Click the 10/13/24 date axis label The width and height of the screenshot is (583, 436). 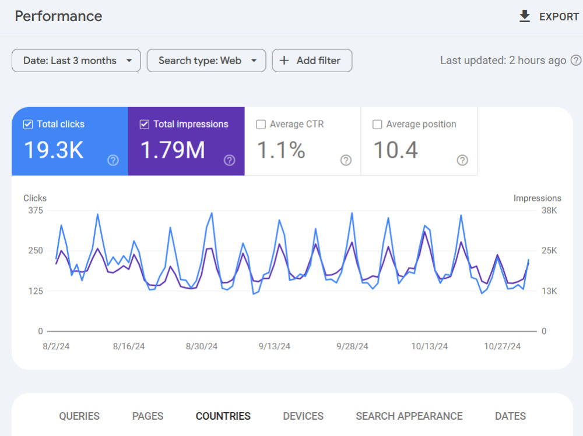point(430,346)
